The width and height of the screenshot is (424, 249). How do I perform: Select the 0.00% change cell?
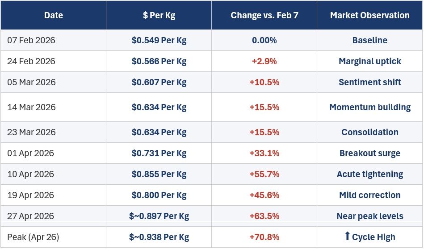click(x=264, y=40)
